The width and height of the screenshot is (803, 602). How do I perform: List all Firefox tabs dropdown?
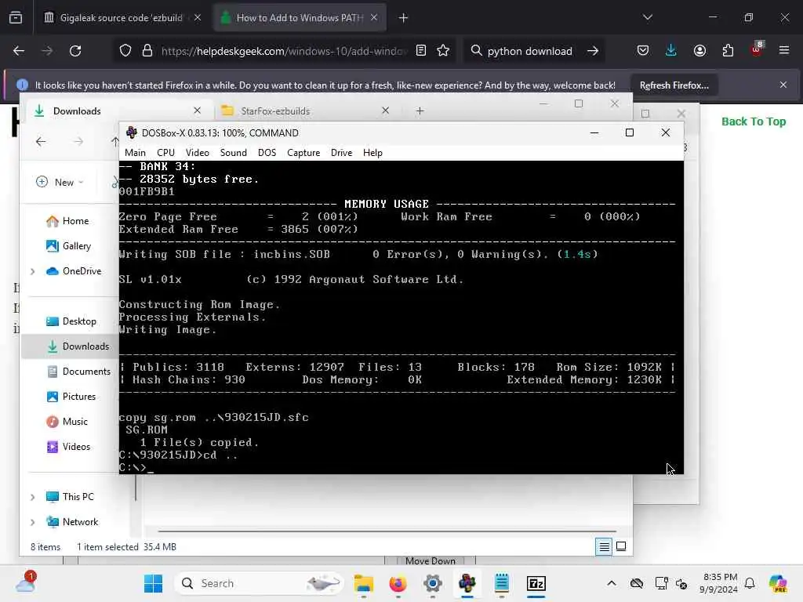coord(647,17)
